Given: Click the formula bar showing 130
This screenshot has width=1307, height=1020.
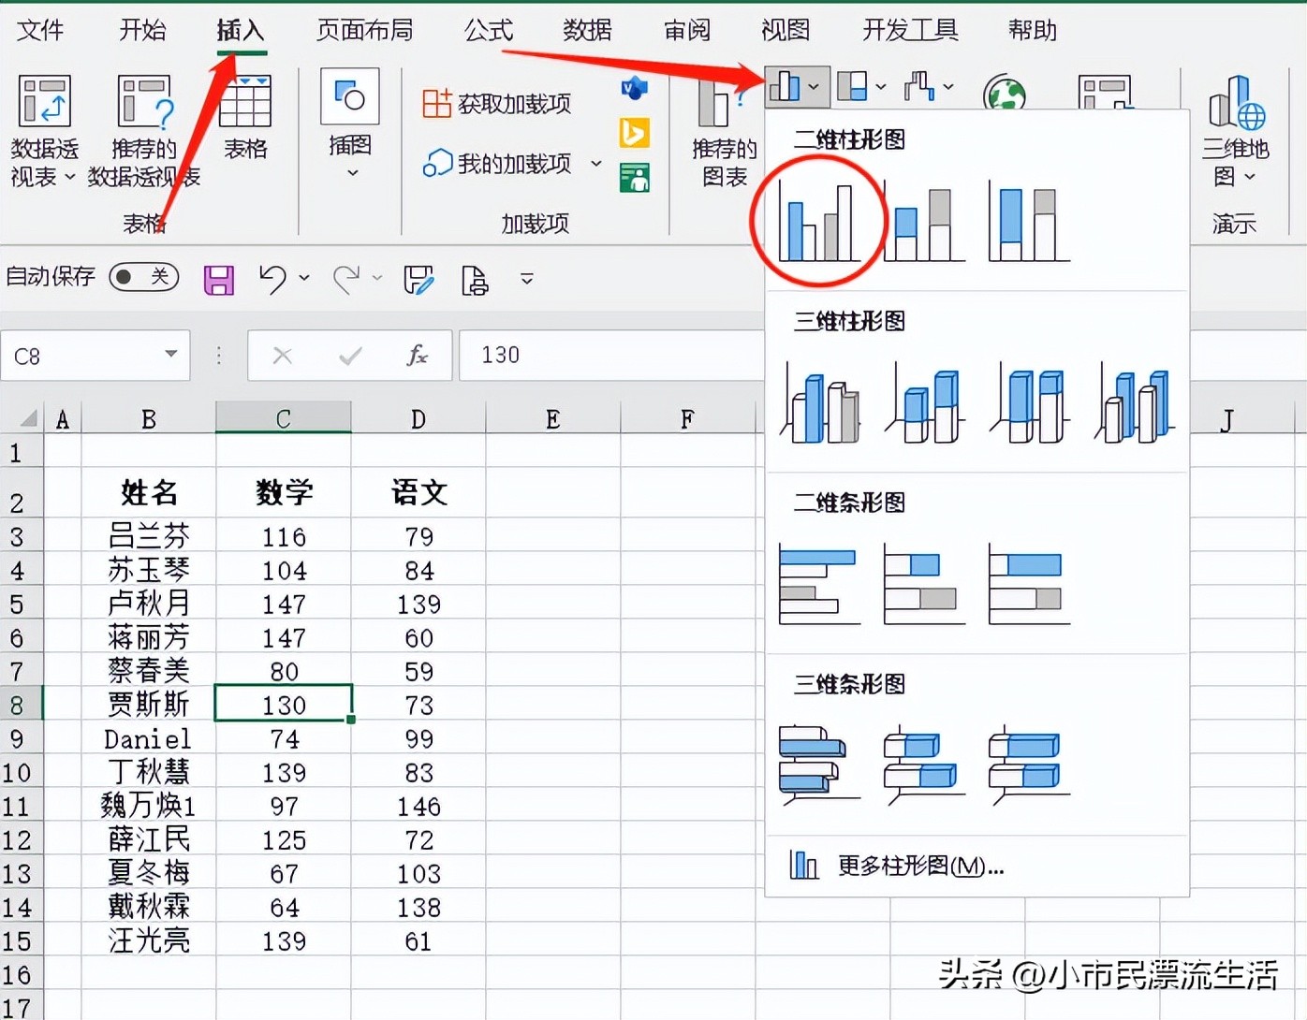Looking at the screenshot, I should pos(611,356).
